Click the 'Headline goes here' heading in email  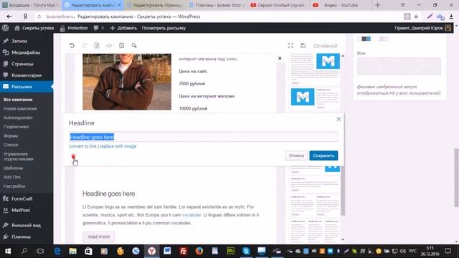pos(108,193)
